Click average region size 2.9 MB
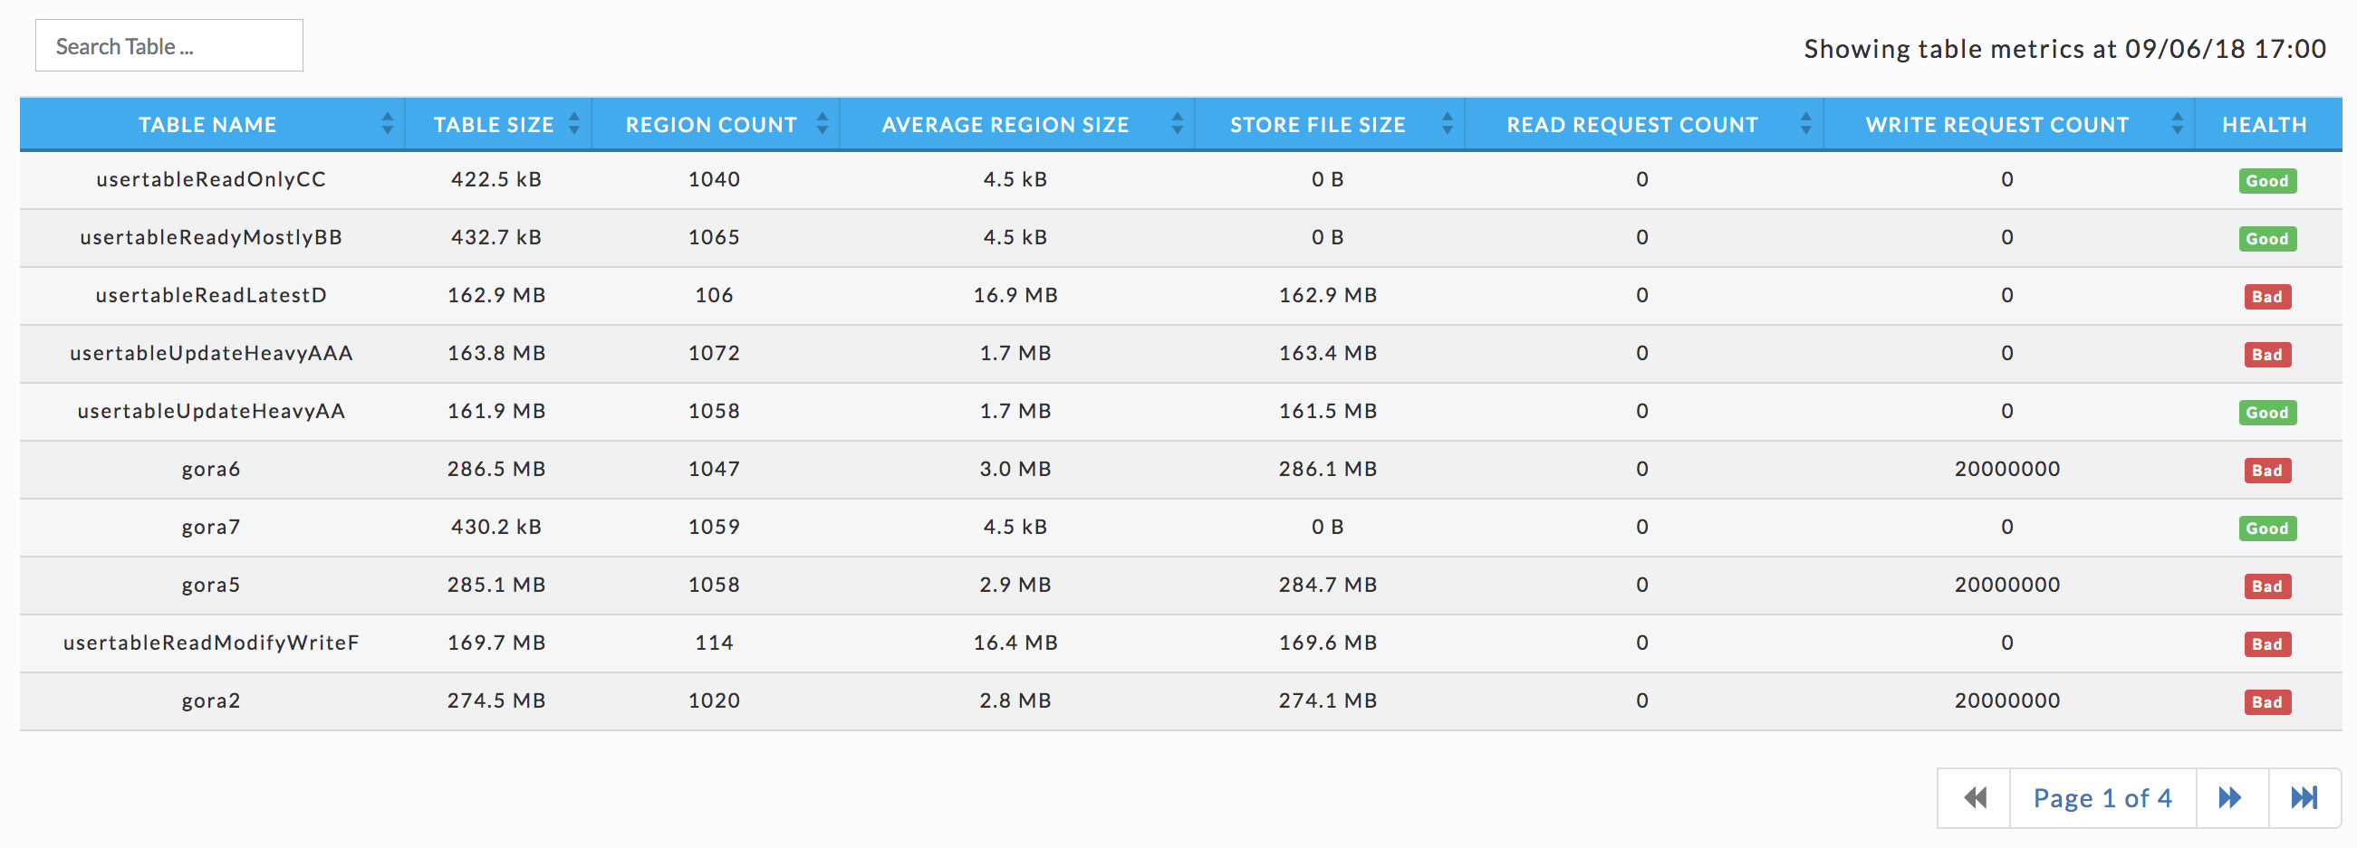Screen dimensions: 2357x848 [1015, 584]
